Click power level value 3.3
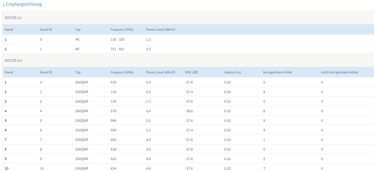 [148, 49]
